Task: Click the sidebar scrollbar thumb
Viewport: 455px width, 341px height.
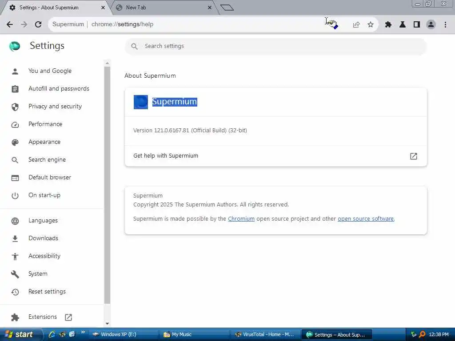Action: (x=108, y=186)
